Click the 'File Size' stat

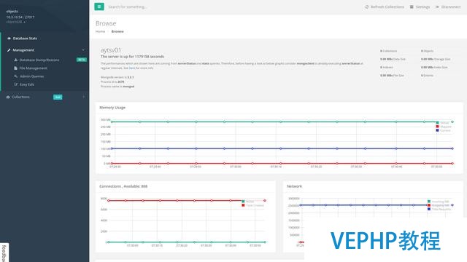[392, 76]
